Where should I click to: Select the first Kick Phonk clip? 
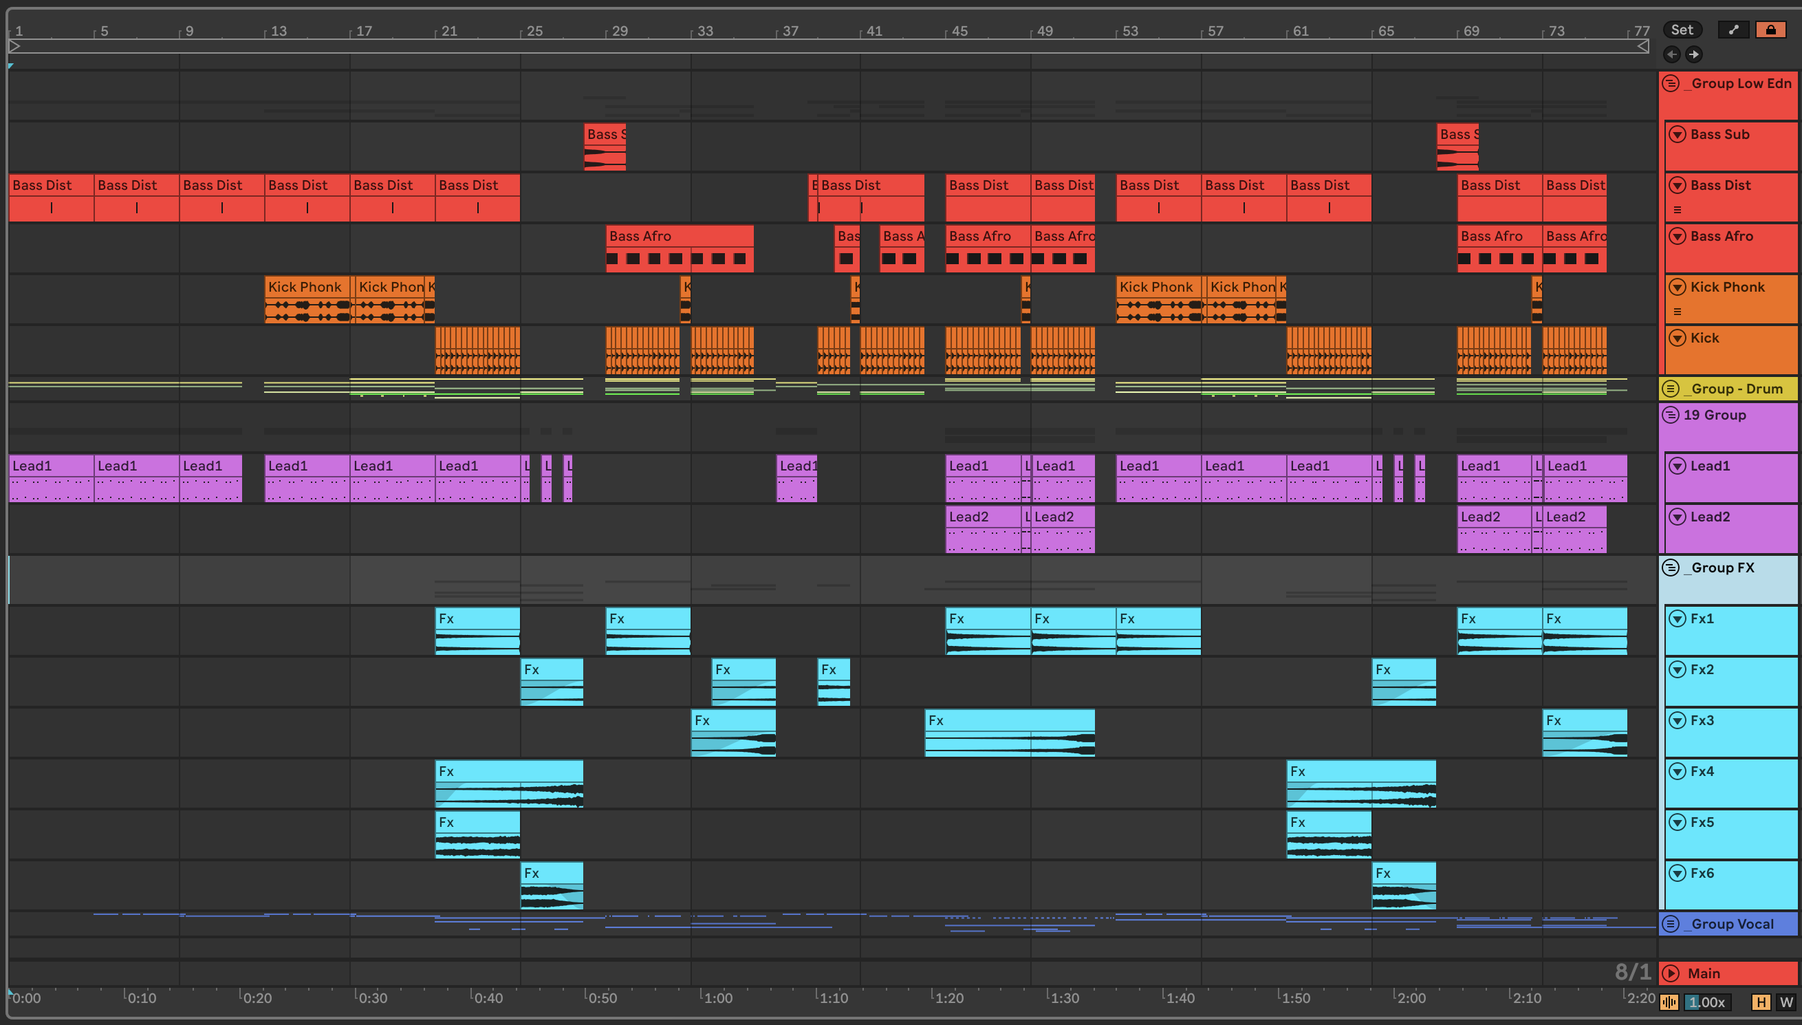click(x=307, y=299)
